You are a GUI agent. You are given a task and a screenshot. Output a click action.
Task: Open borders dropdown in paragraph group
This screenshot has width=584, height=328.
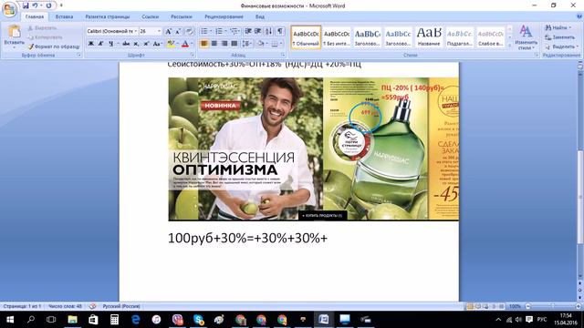click(281, 44)
